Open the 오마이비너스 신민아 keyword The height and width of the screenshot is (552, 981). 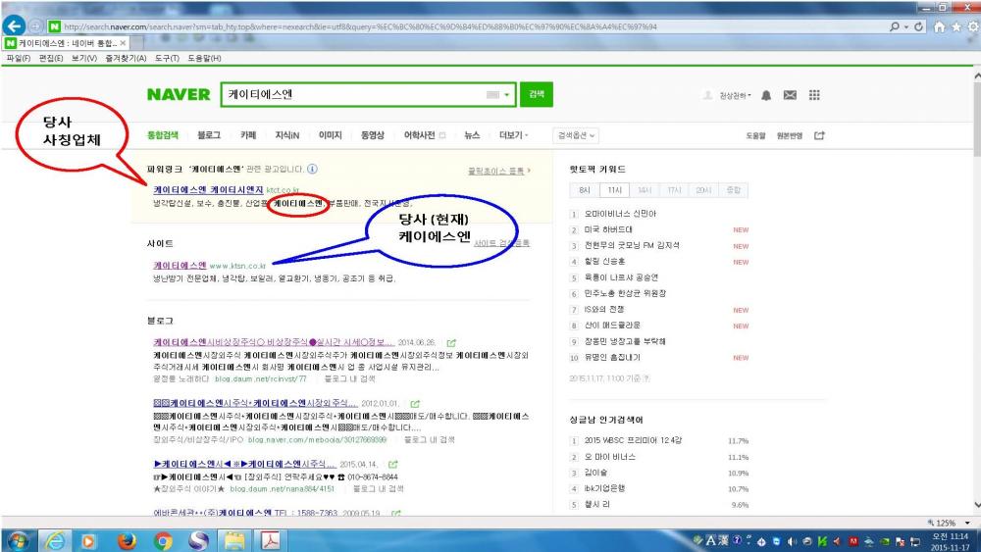tap(620, 214)
